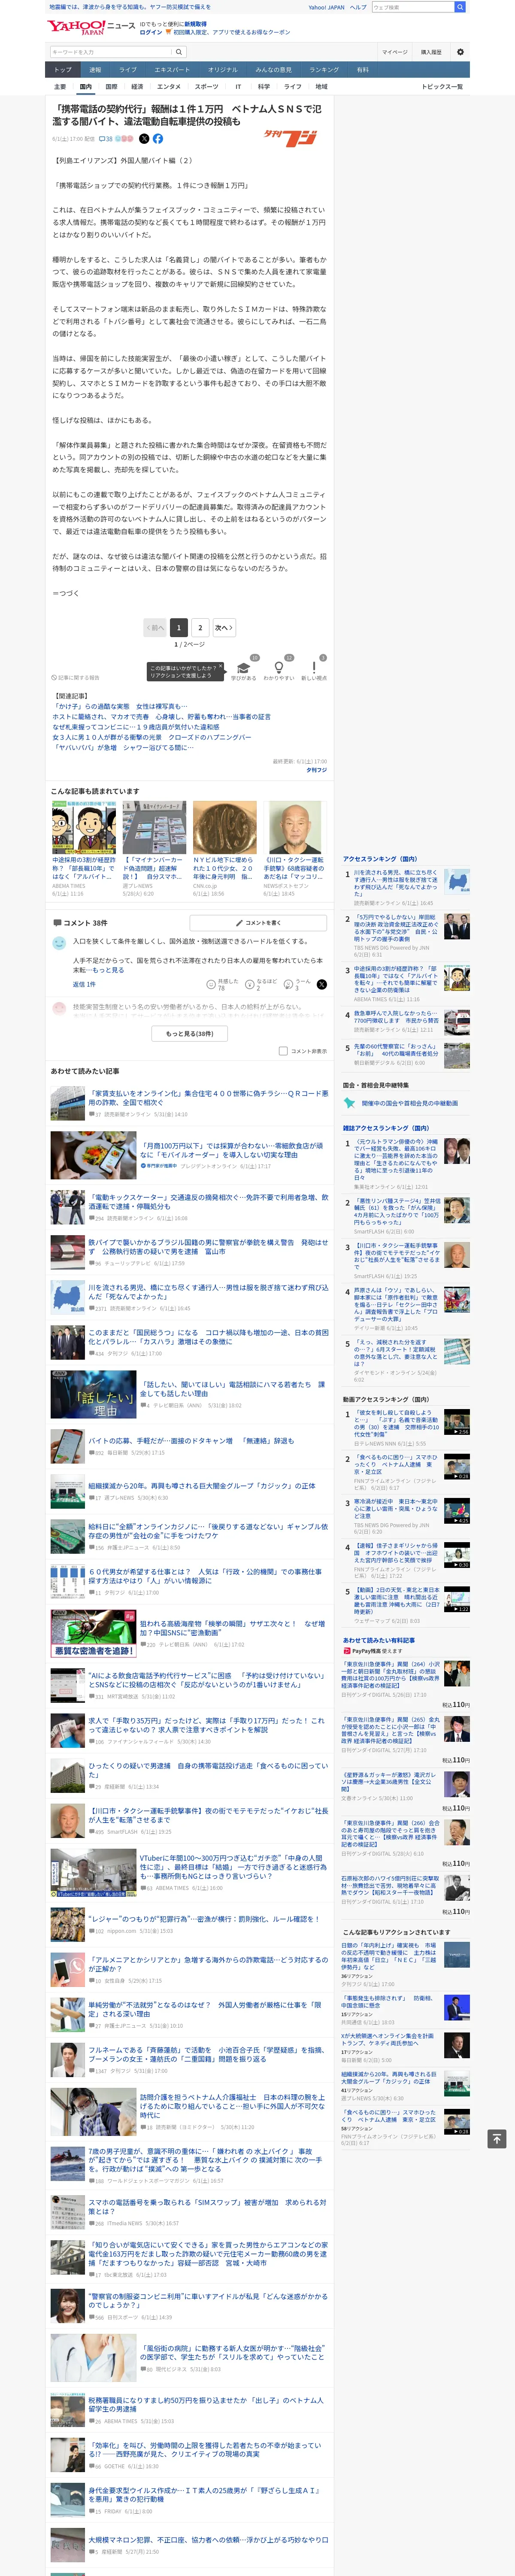Open the settings gear icon in header
515x2576 pixels.
click(x=460, y=52)
